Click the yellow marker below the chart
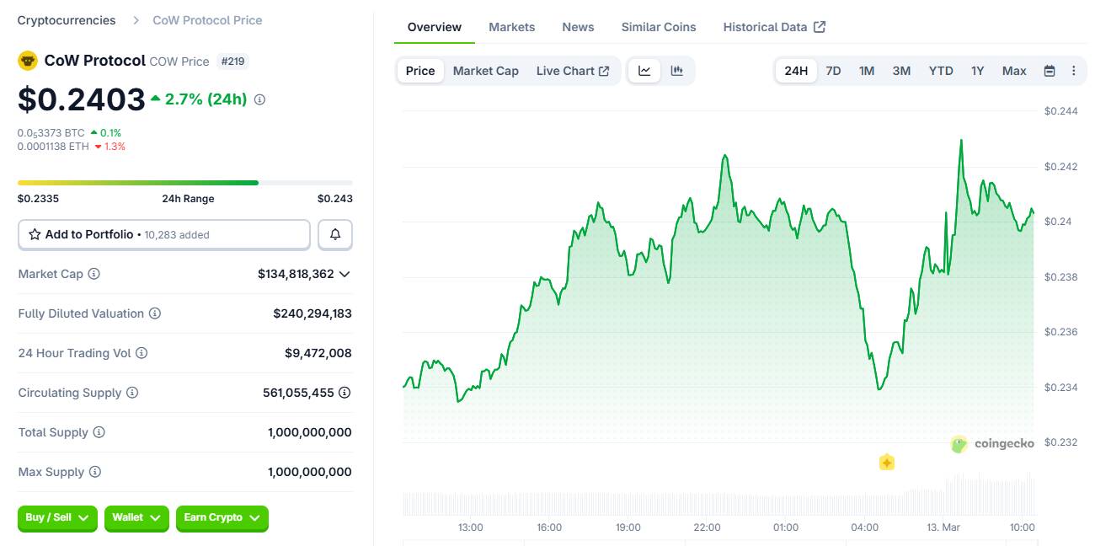Image resolution: width=1095 pixels, height=546 pixels. click(886, 462)
